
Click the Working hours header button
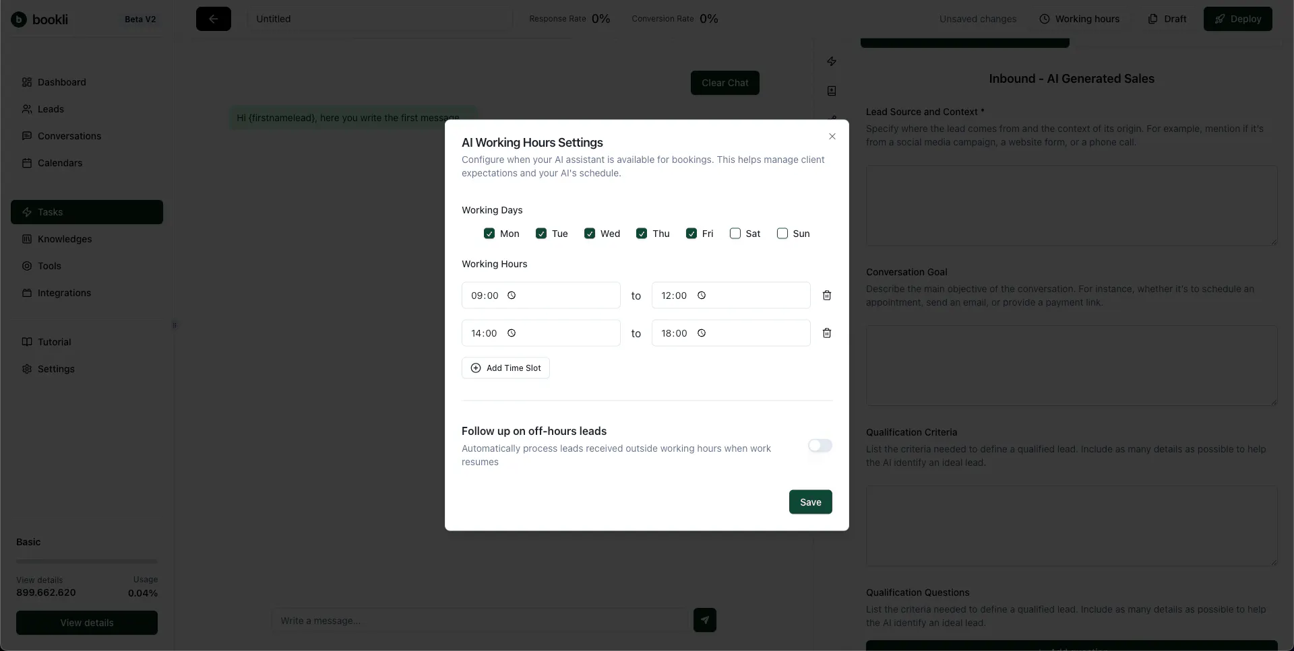tap(1079, 19)
